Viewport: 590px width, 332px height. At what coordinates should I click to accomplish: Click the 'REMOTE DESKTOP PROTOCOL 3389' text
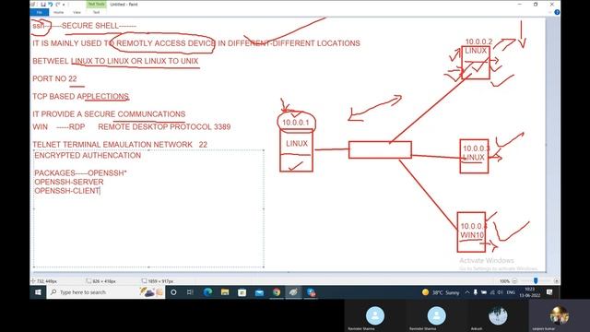[x=164, y=127]
